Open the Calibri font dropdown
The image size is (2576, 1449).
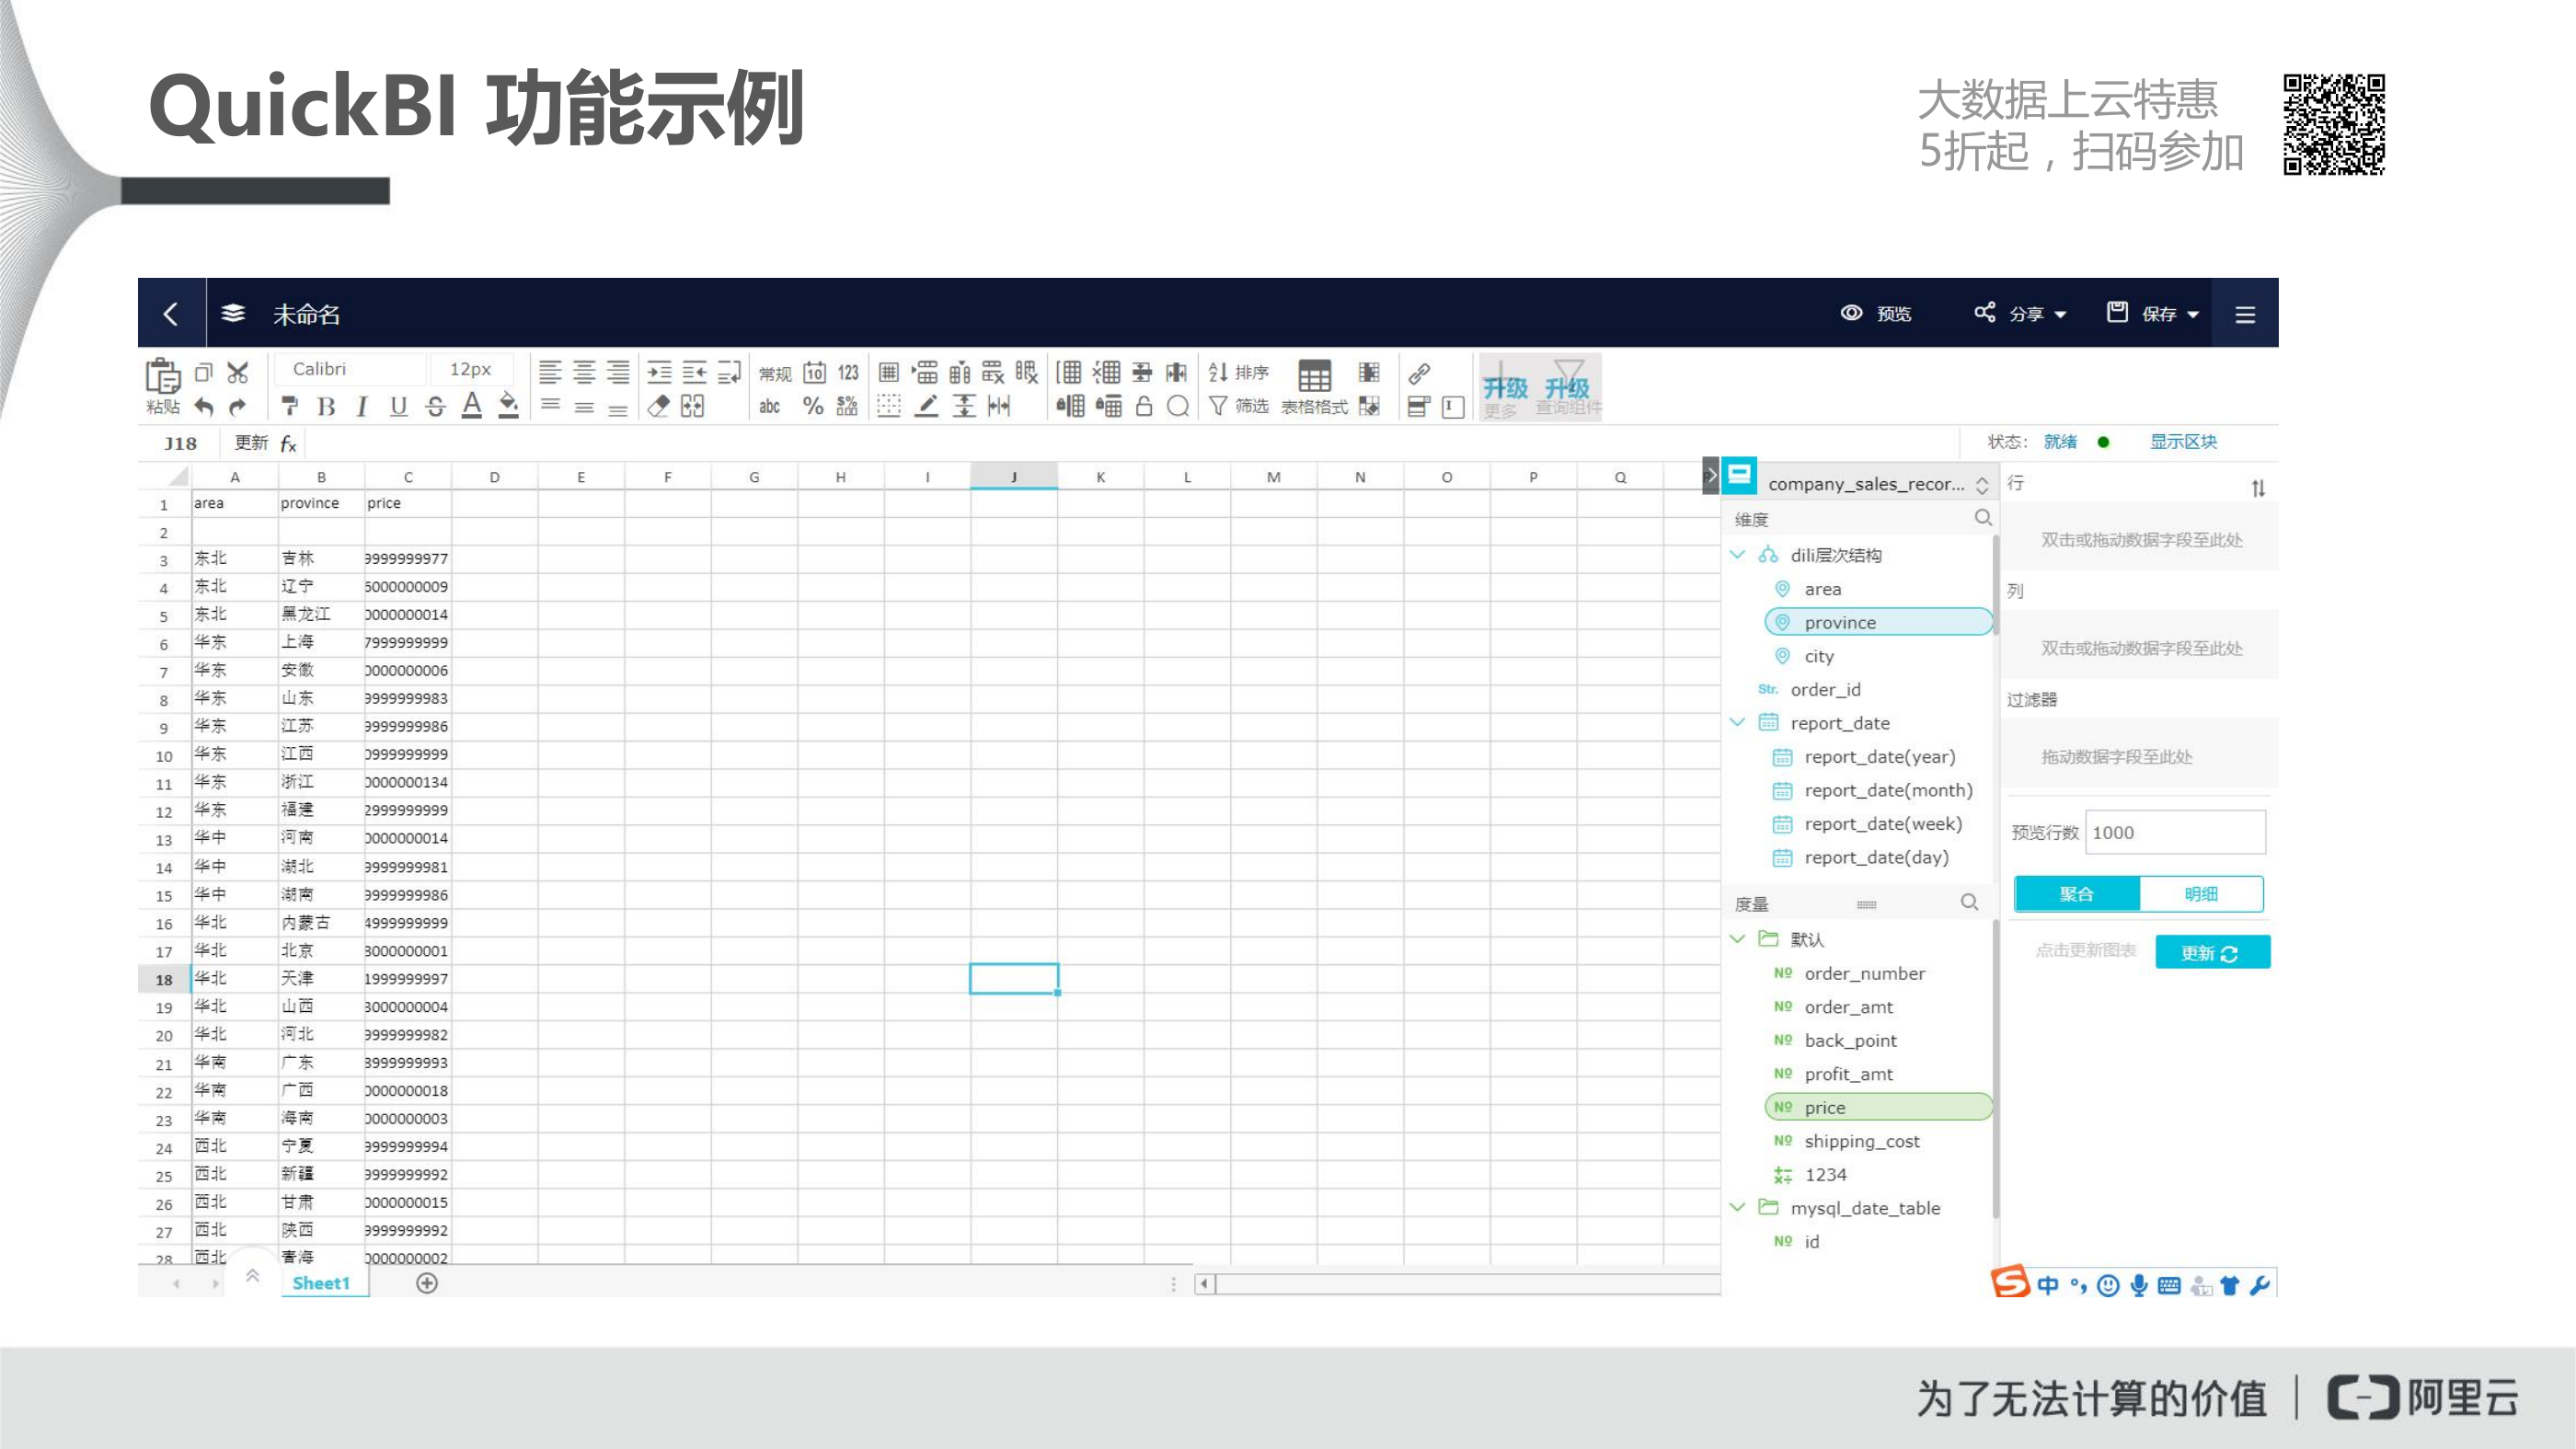[350, 369]
